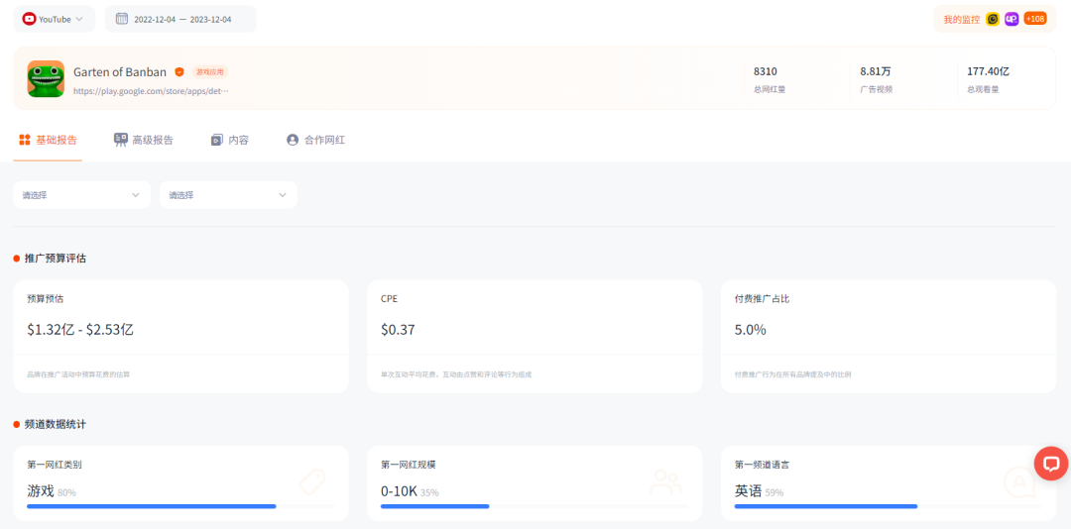Click the +108 monitored brands badge

(1034, 19)
